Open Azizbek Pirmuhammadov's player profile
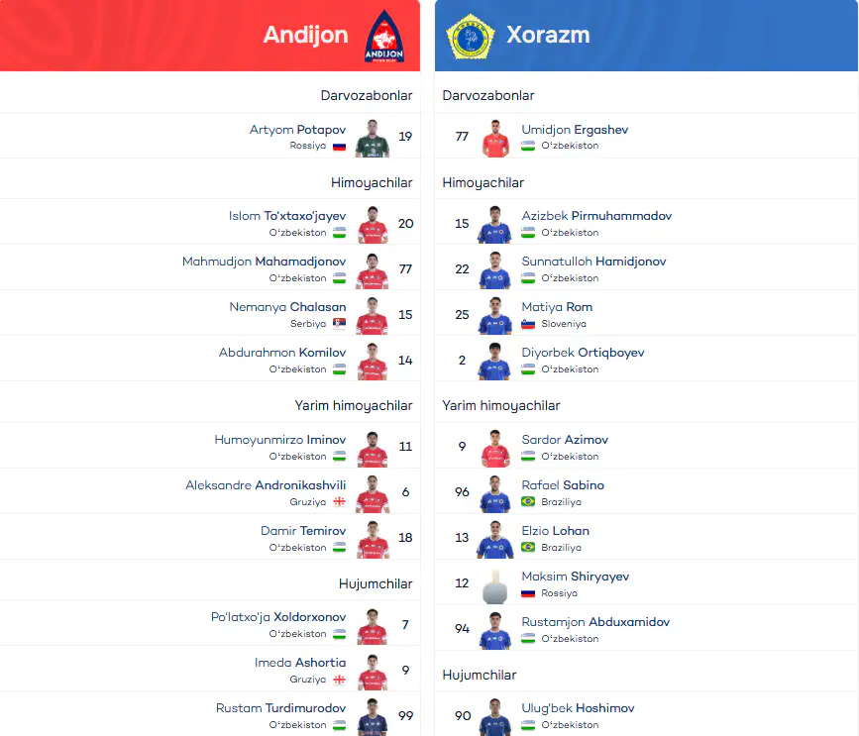Image resolution: width=859 pixels, height=736 pixels. click(596, 216)
